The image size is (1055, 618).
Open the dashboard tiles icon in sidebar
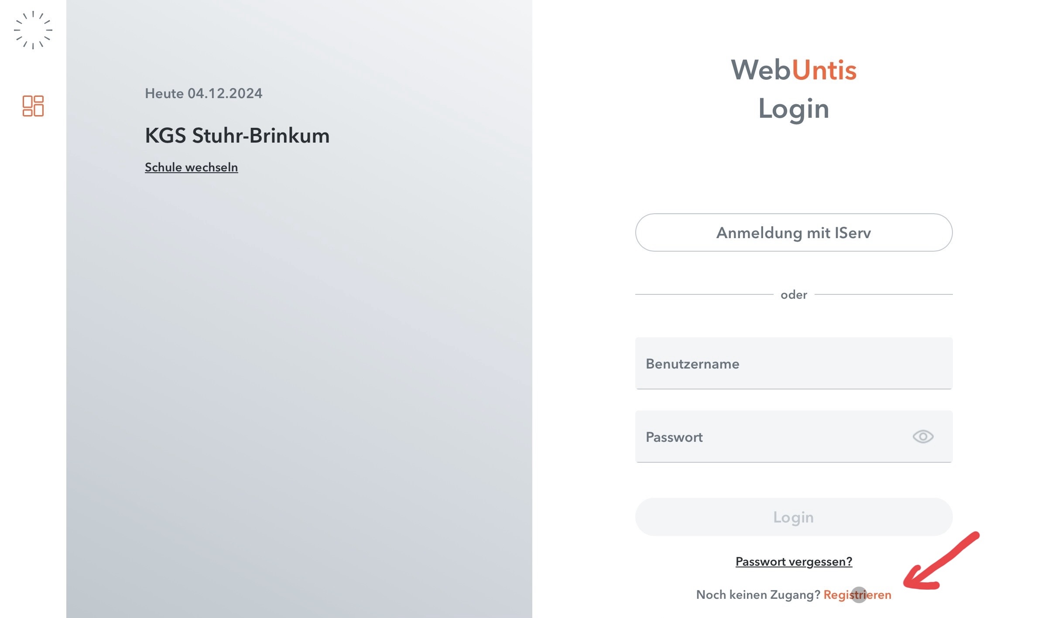[33, 106]
